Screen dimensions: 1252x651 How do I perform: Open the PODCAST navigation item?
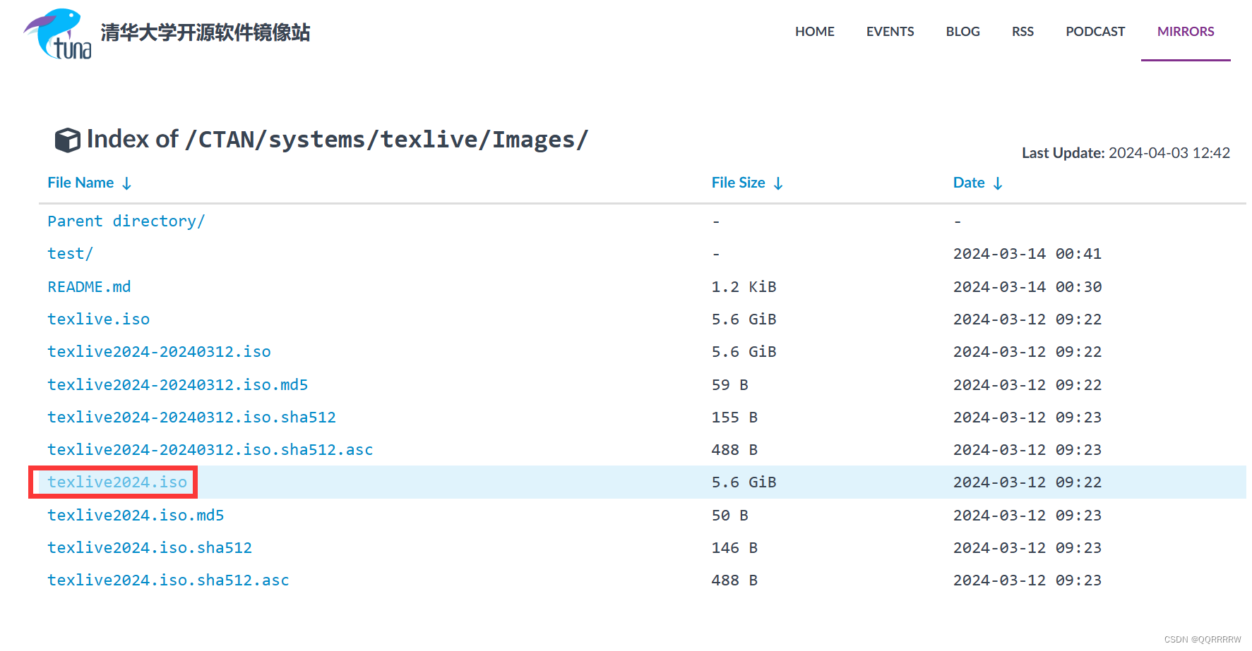[x=1095, y=32]
